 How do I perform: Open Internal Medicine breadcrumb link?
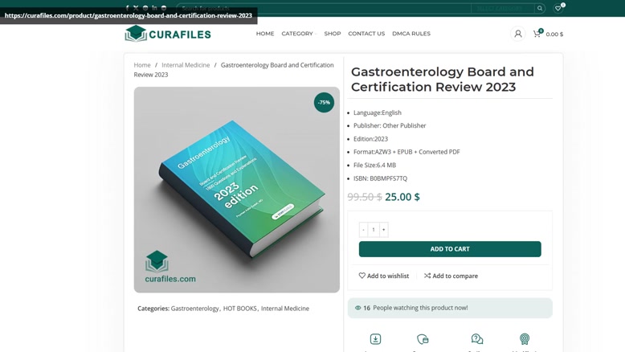(186, 65)
